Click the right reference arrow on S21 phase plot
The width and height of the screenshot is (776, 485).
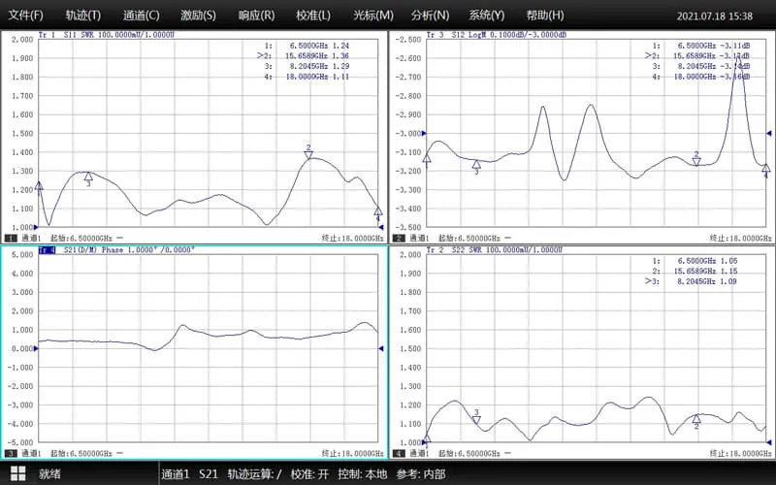(381, 349)
